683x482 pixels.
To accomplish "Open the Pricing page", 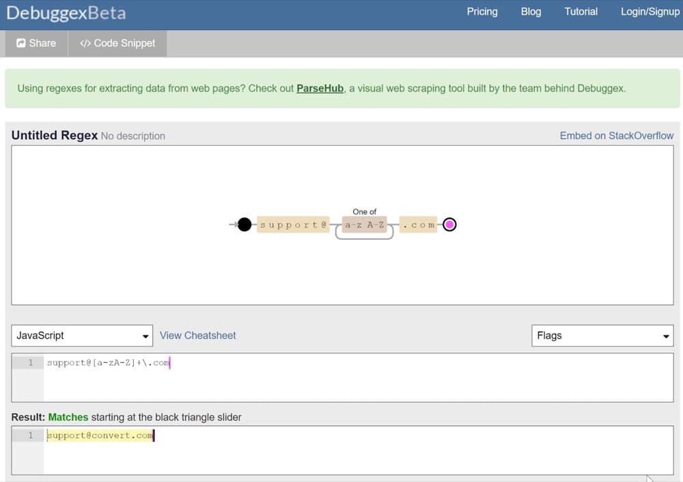I will pyautogui.click(x=482, y=12).
